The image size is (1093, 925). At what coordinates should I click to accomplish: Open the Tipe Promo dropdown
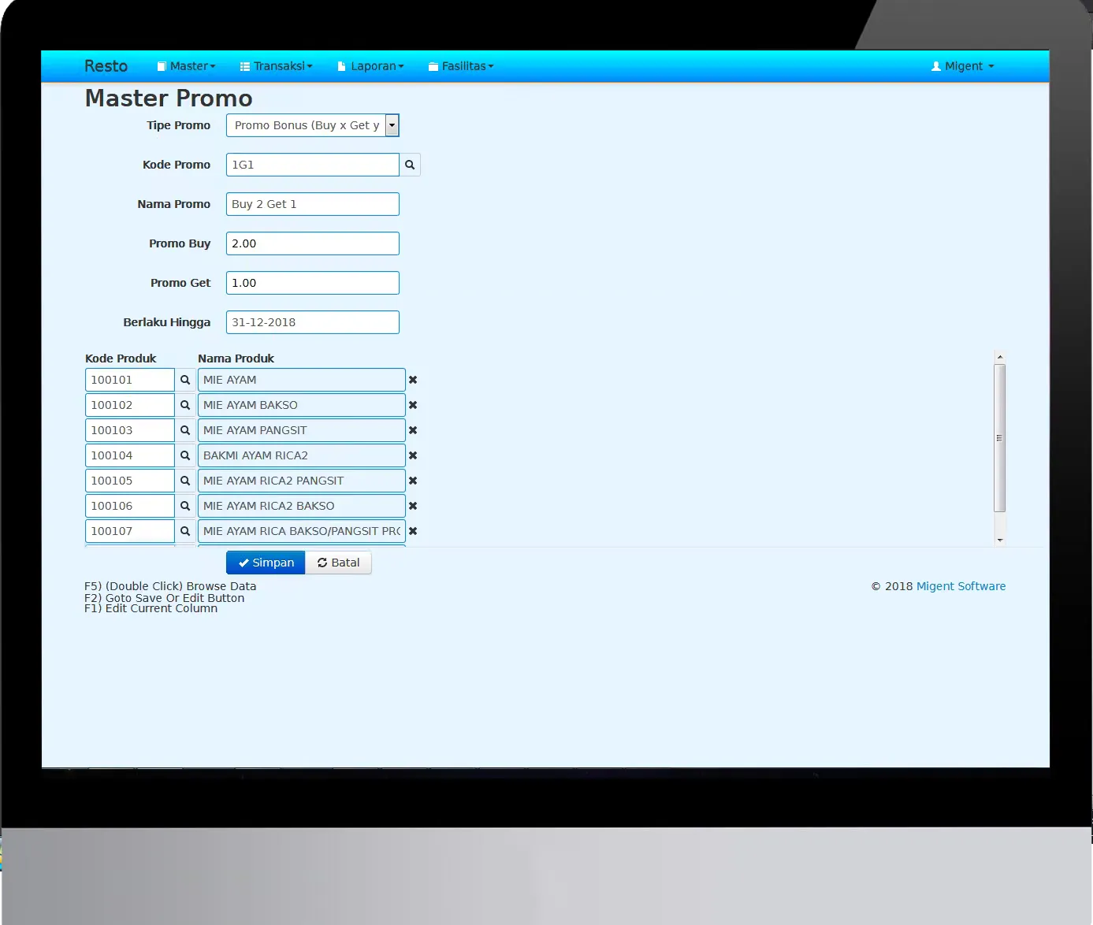313,125
